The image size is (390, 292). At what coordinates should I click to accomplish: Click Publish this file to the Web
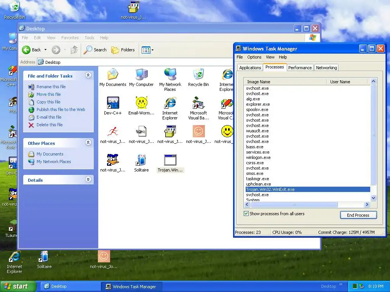point(61,109)
